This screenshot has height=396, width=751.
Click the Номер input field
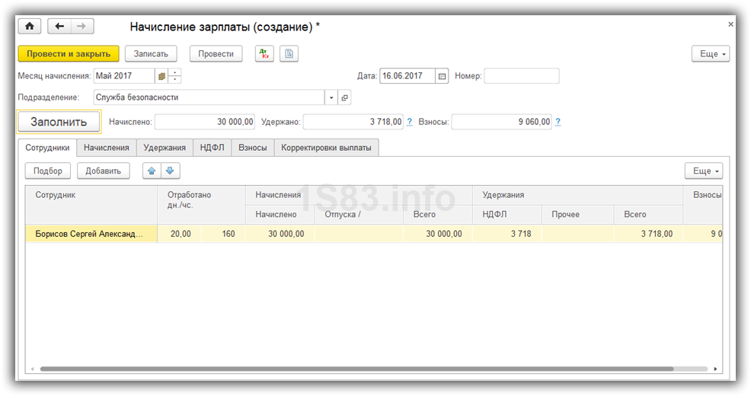(521, 76)
